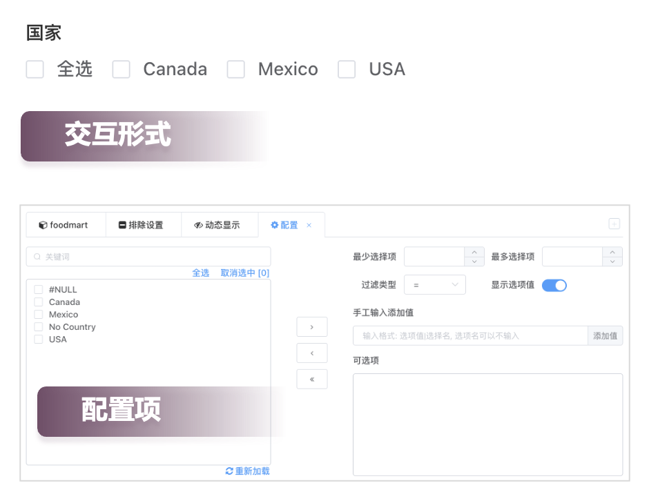Click the search magnifier icon
This screenshot has width=649, height=501.
(37, 257)
